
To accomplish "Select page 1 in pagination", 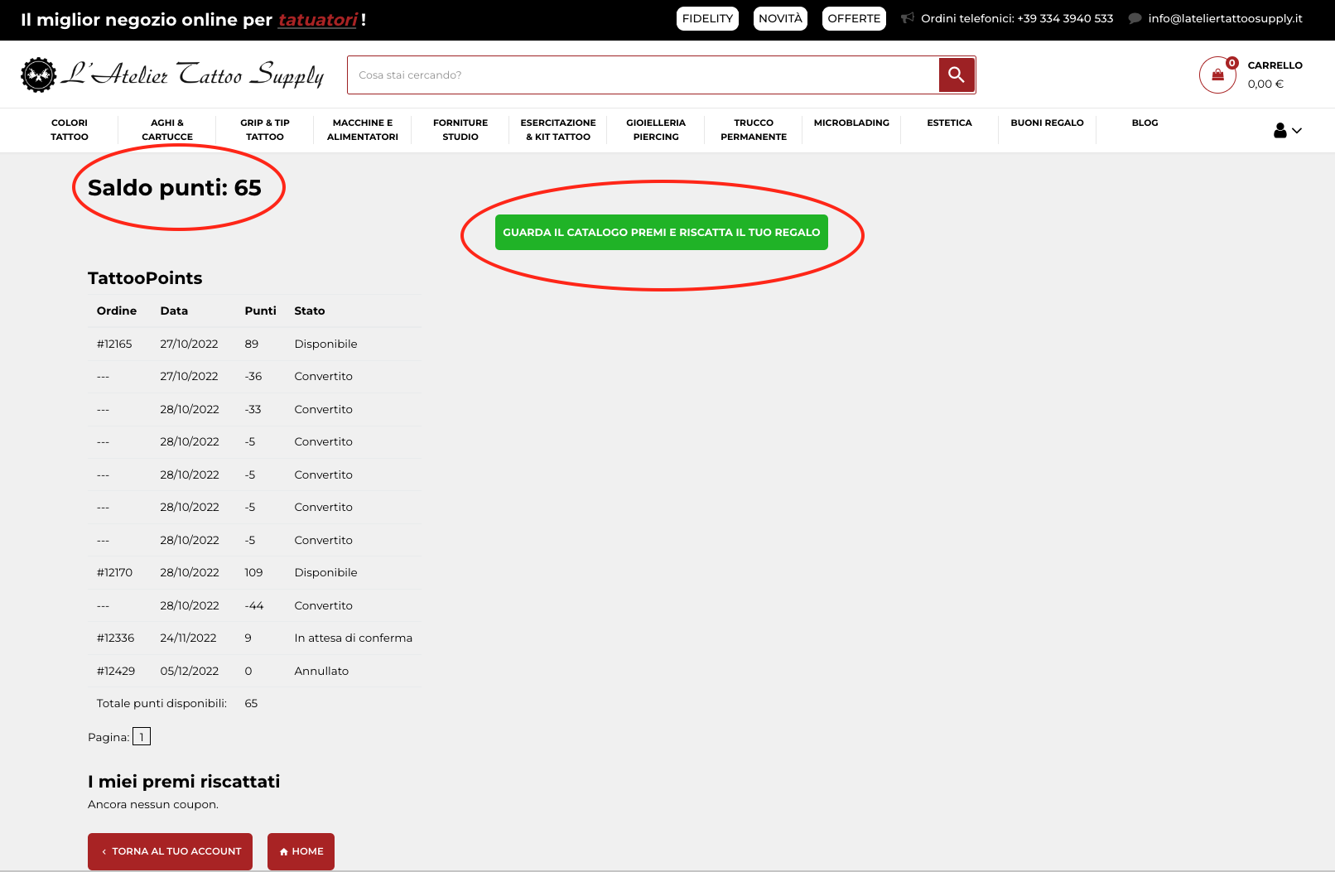I will 142,737.
